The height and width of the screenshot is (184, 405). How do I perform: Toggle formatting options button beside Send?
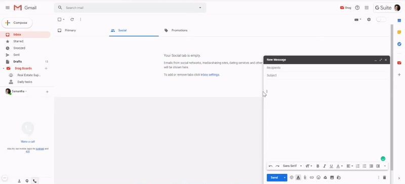click(x=298, y=177)
